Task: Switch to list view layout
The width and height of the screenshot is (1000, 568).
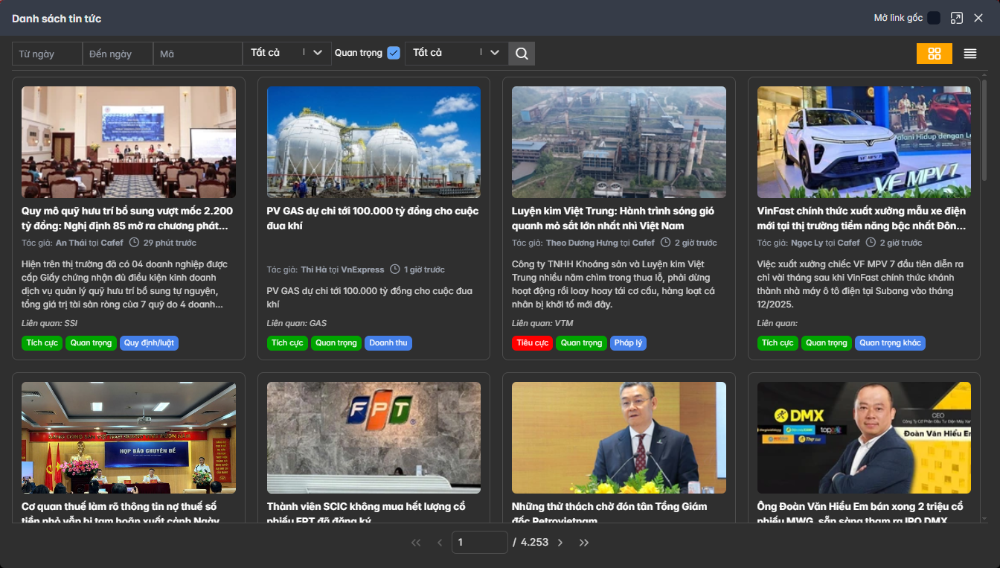Action: 970,54
